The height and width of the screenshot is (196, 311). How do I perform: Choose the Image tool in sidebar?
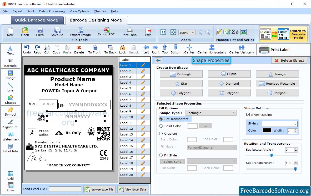tap(10, 75)
